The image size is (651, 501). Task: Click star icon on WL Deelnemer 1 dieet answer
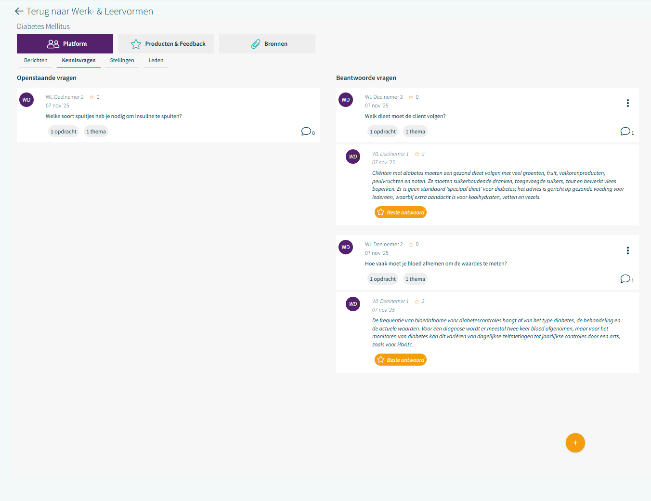pyautogui.click(x=417, y=154)
